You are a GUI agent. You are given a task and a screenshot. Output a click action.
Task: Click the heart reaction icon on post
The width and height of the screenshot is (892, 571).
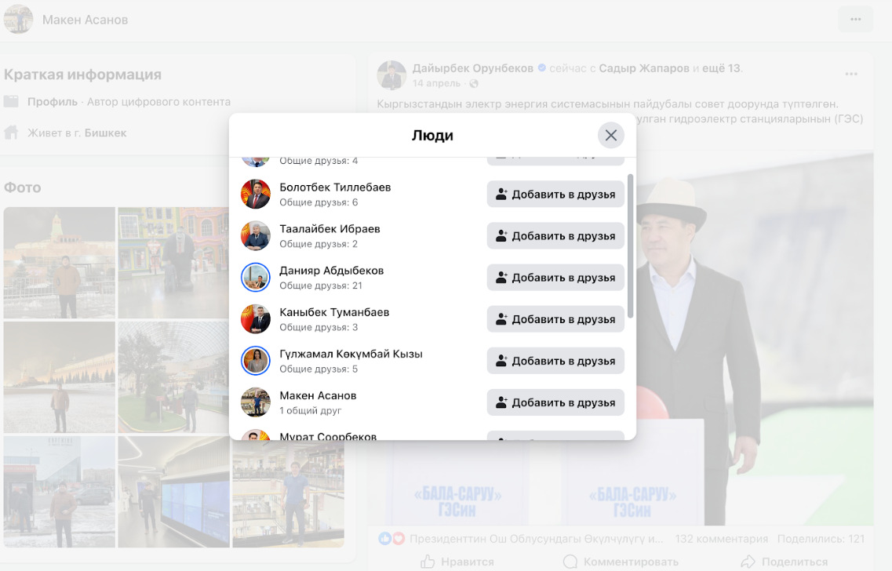399,538
